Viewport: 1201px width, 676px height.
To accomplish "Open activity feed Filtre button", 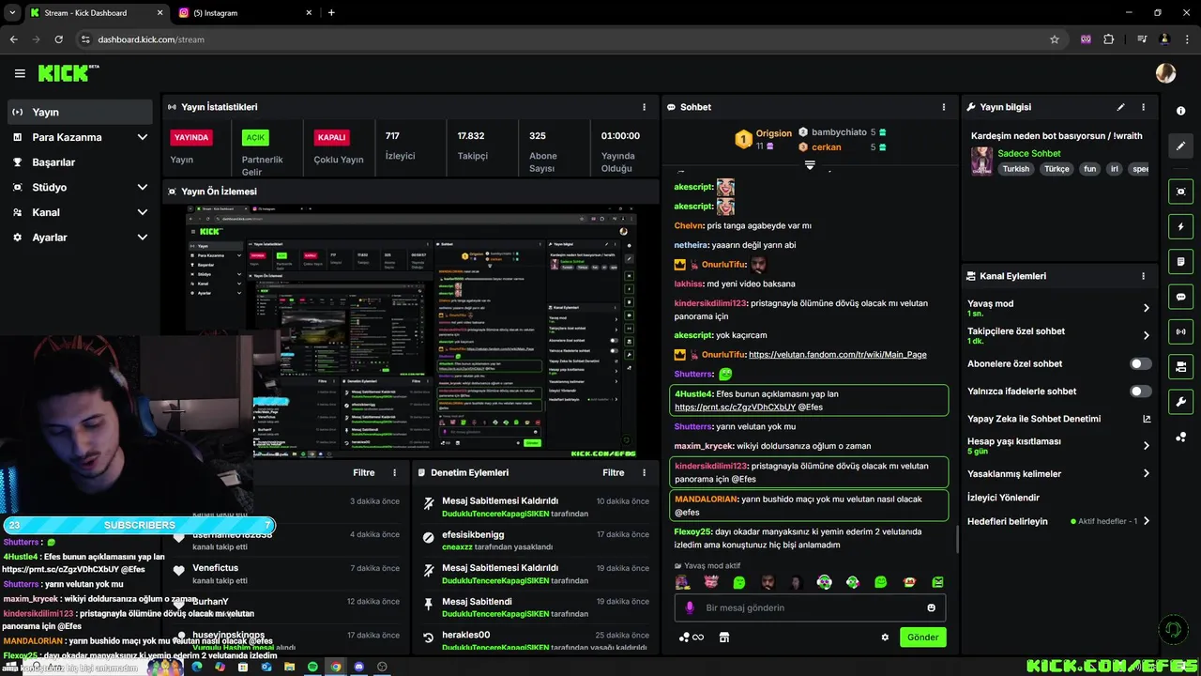I will click(x=364, y=473).
